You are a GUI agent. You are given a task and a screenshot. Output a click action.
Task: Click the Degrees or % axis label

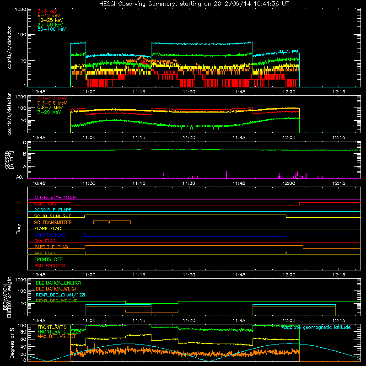[12, 343]
